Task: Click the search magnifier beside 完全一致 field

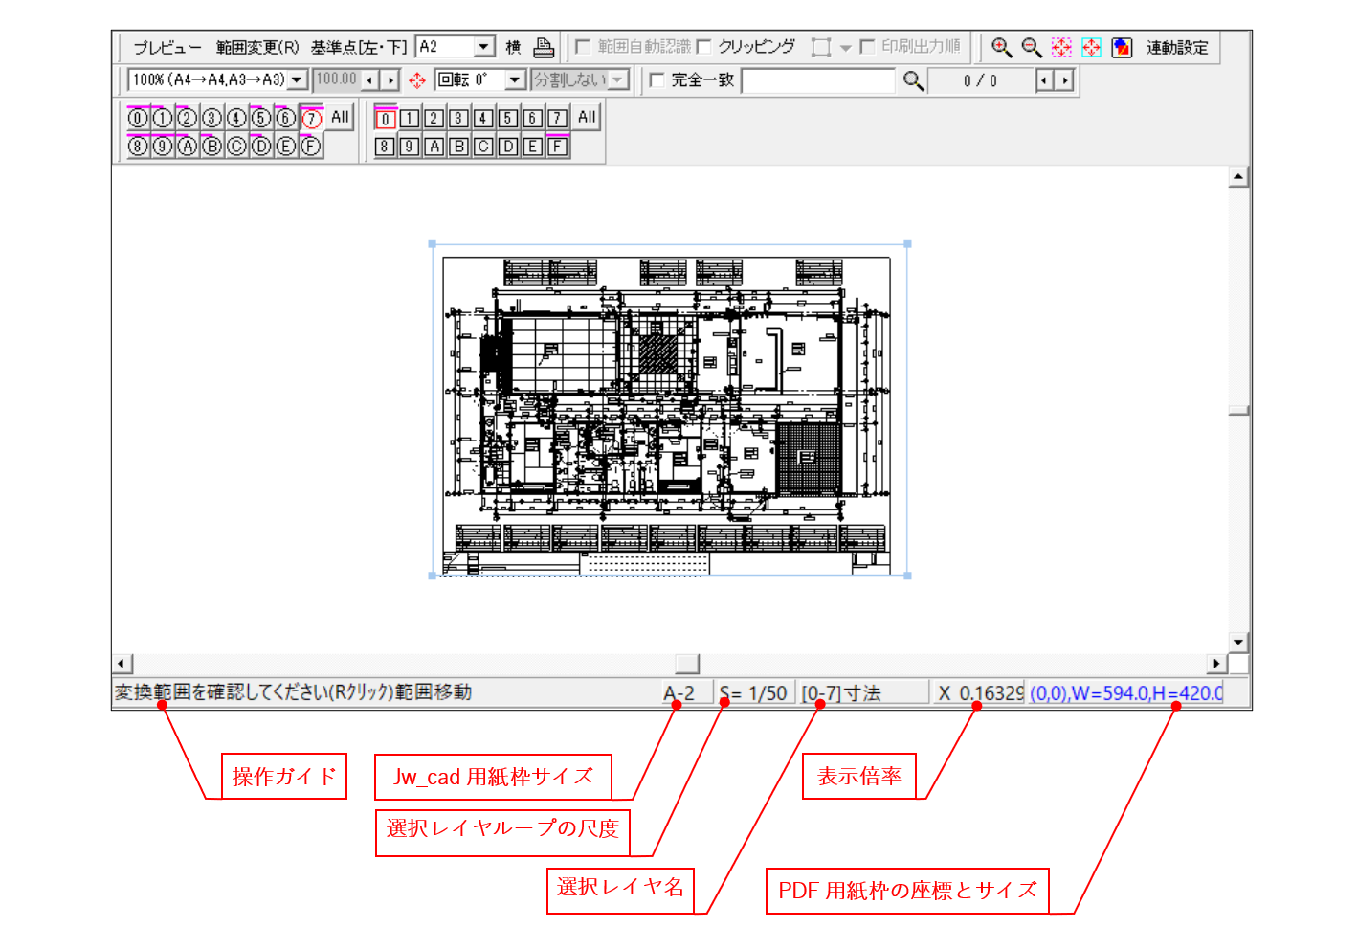Action: (x=912, y=81)
